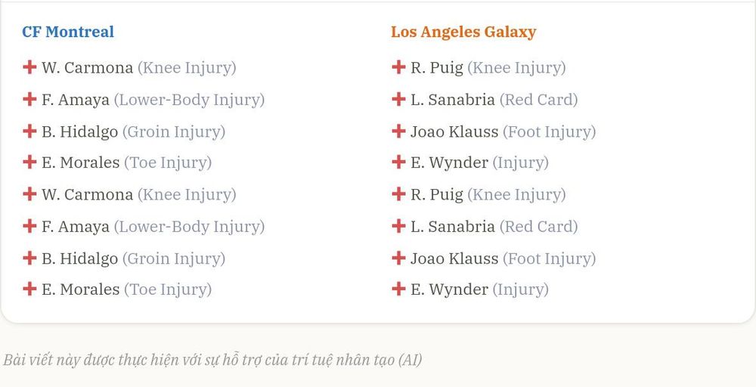The height and width of the screenshot is (387, 756).
Task: Click first E. Morales Toe Injury entry
Action: pyautogui.click(x=127, y=163)
